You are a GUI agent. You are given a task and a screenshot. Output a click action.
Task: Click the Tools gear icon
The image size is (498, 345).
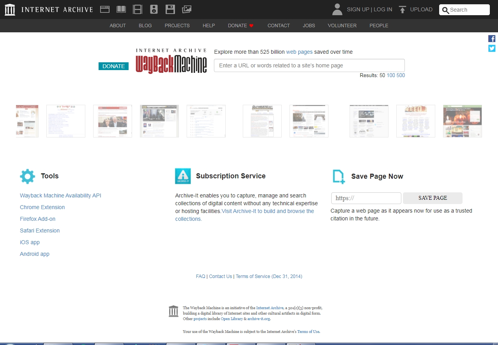pyautogui.click(x=27, y=176)
